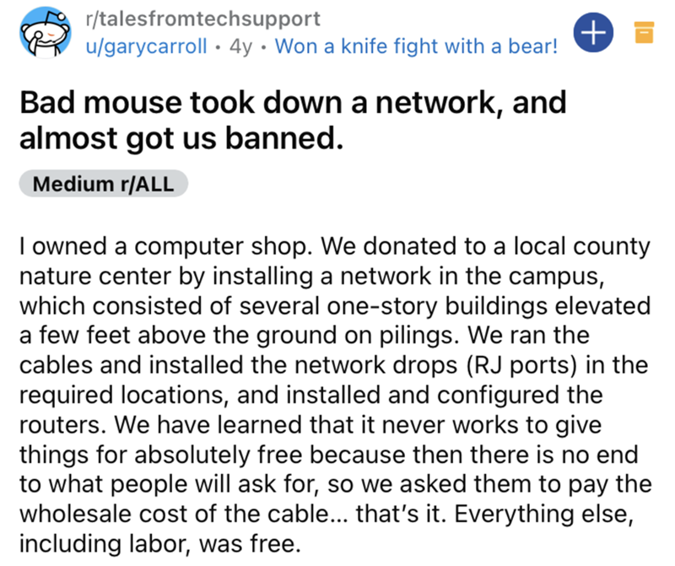The image size is (675, 566).
Task: Click the "almost got us banned." title line
Action: click(181, 139)
